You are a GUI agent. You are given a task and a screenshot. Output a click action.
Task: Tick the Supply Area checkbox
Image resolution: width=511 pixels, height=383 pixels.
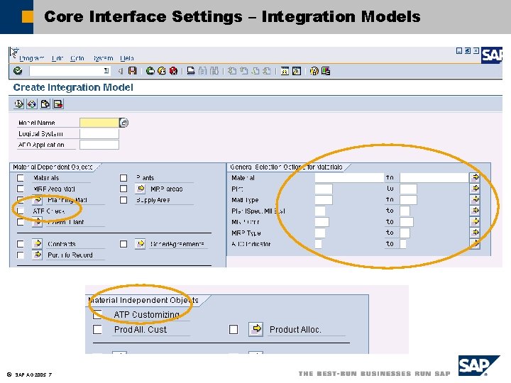[x=123, y=200]
